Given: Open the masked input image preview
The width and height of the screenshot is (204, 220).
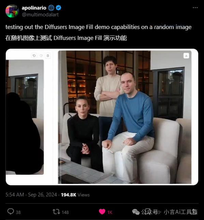Looking at the screenshot, I should click(25, 117).
